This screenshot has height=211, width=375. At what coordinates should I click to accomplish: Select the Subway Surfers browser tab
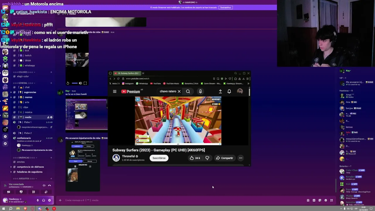click(127, 73)
